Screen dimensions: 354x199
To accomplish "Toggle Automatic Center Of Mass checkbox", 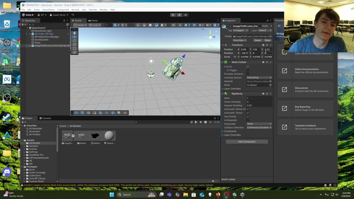I will click(x=248, y=109).
